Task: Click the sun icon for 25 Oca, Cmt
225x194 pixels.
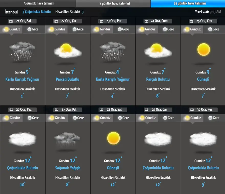Action: pos(204,49)
